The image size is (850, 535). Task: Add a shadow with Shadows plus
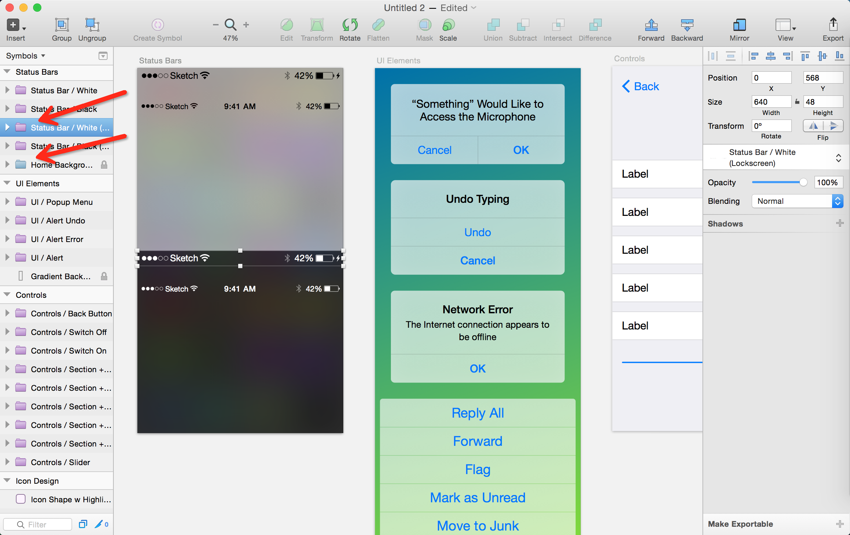point(839,223)
